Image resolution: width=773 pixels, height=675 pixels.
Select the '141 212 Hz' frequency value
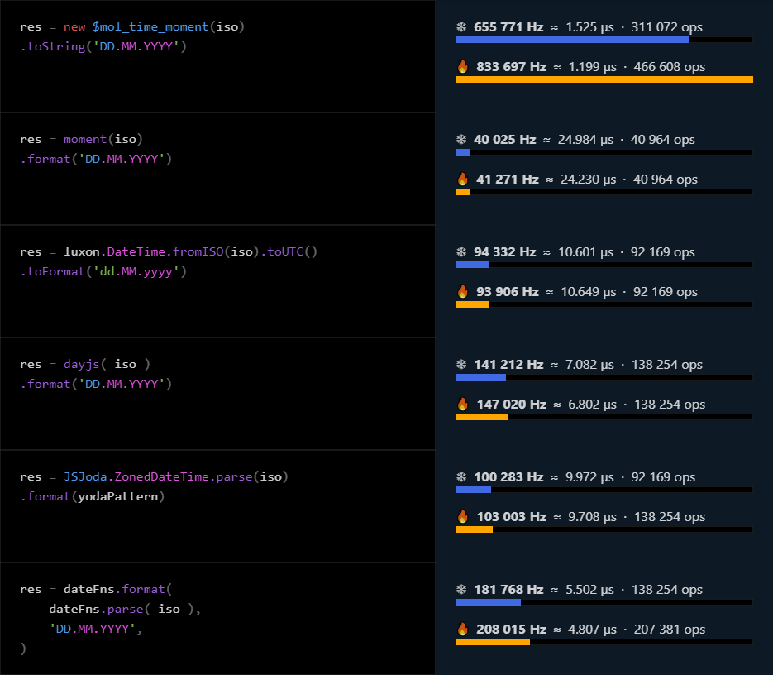coord(508,365)
